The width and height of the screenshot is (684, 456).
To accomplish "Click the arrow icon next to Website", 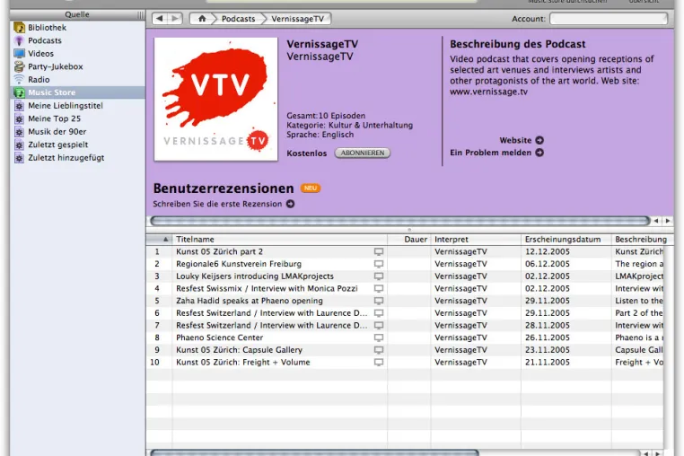I will pos(539,141).
